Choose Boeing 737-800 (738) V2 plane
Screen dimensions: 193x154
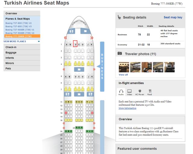18,23
